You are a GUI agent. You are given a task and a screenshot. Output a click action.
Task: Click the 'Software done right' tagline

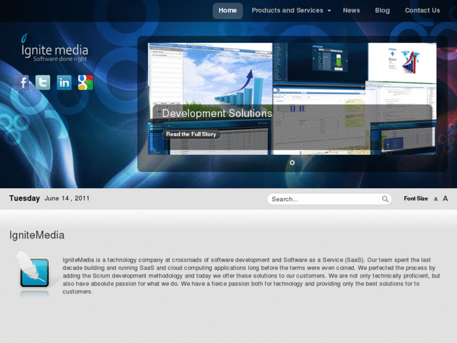(60, 59)
